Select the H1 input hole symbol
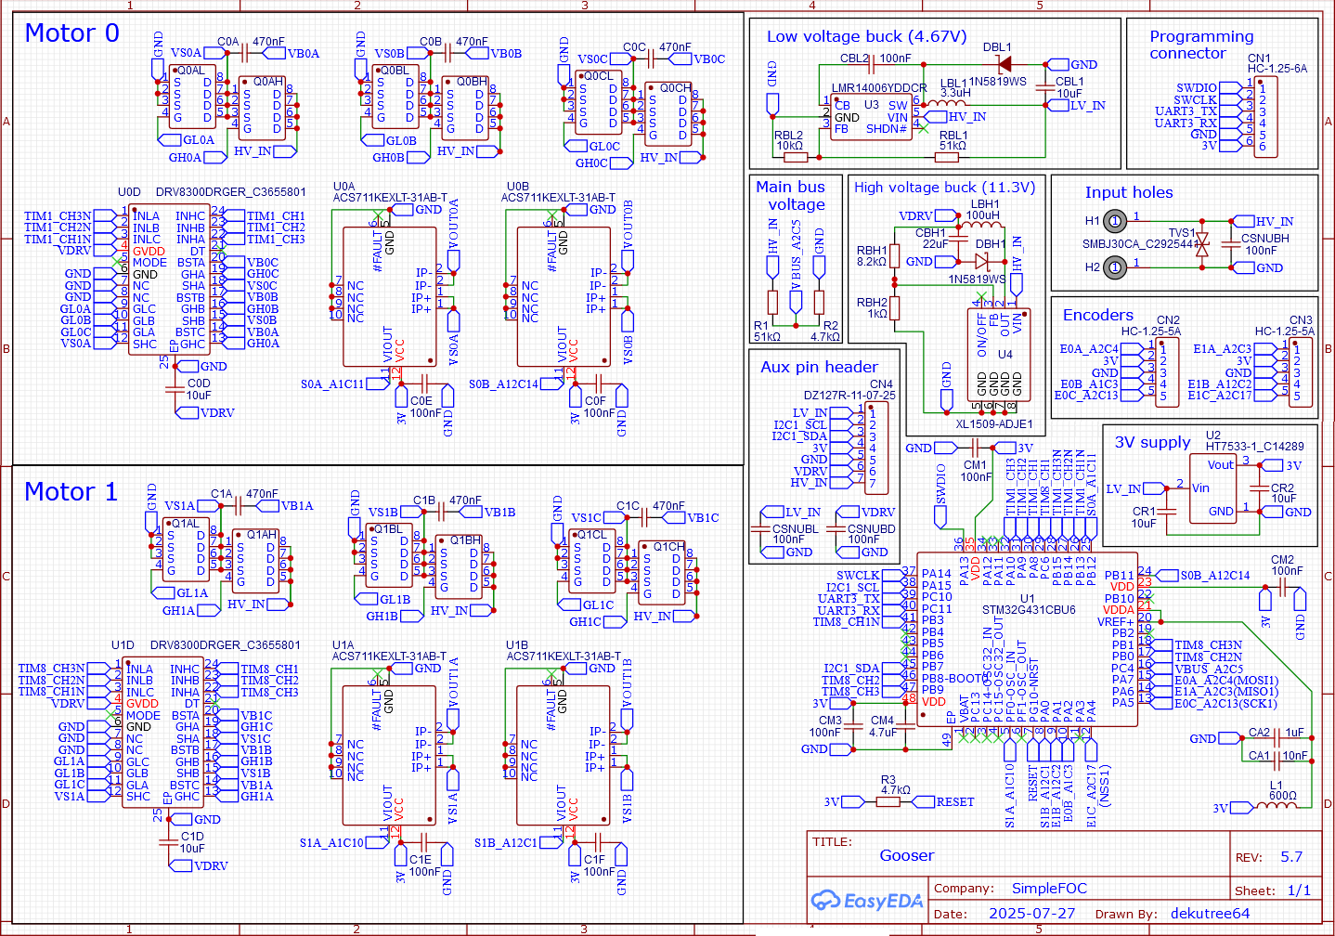Viewport: 1335px width, 936px height. (1115, 221)
